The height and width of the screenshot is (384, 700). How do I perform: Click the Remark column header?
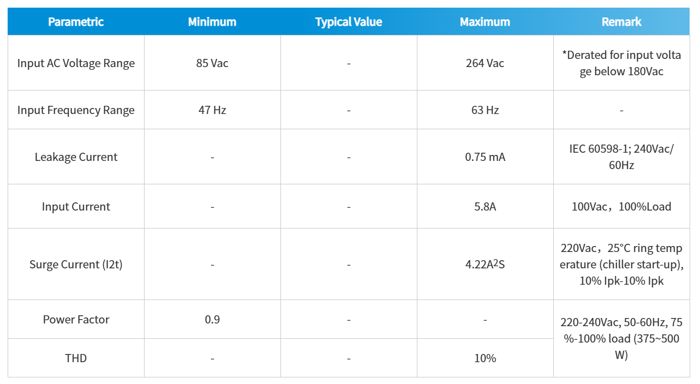pos(621,22)
